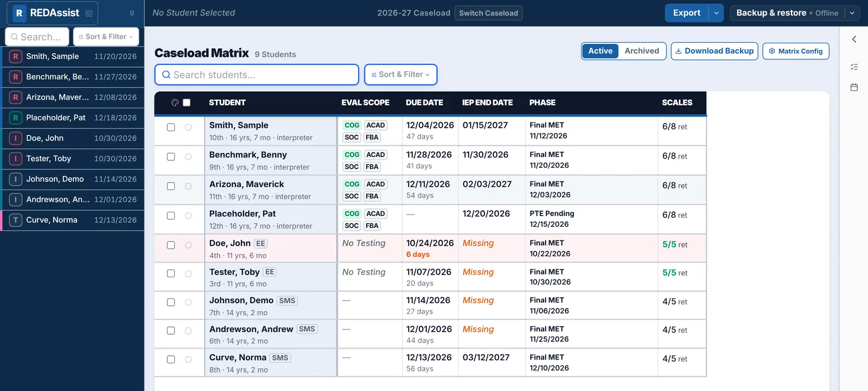This screenshot has height=391, width=868.
Task: Check the checkbox for Arizona, Maverick row
Action: pyautogui.click(x=171, y=186)
